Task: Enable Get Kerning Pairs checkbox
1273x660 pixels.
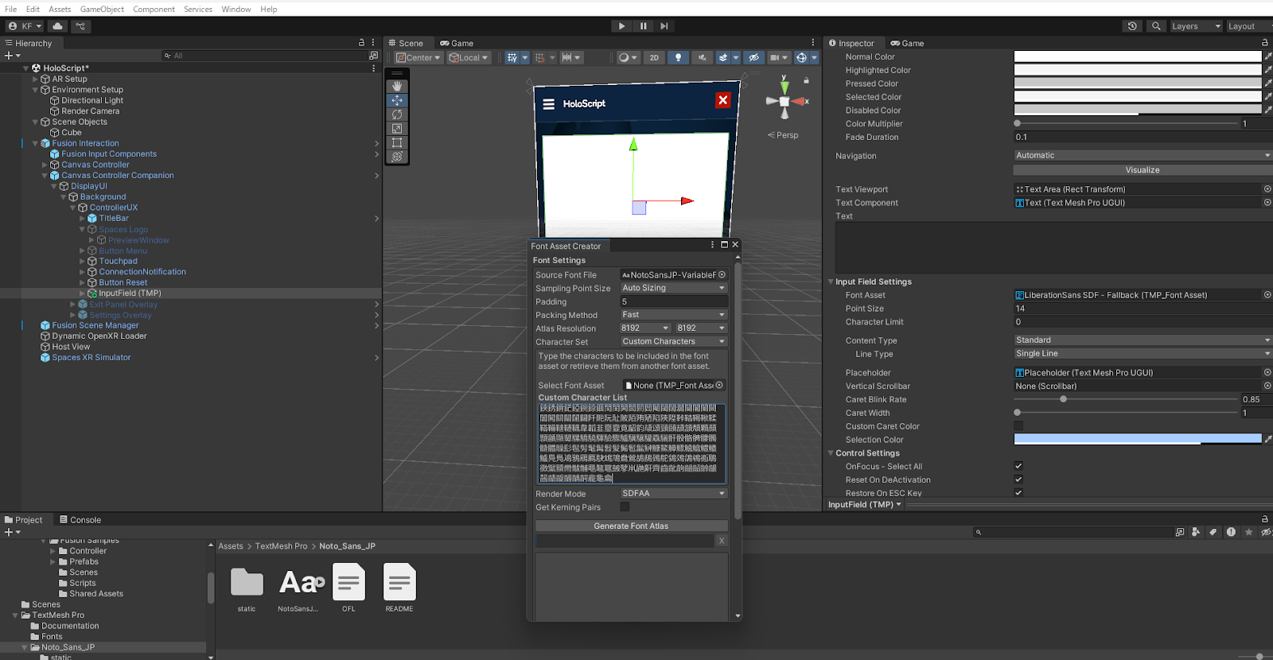Action: [625, 507]
